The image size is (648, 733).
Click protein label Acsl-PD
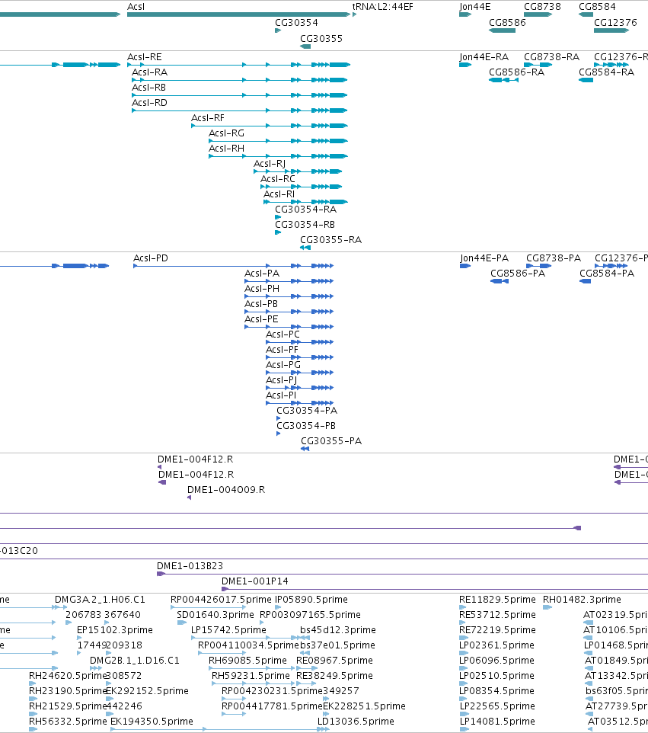coord(151,258)
